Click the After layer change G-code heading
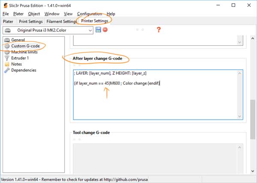The image size is (257, 183). click(97, 59)
